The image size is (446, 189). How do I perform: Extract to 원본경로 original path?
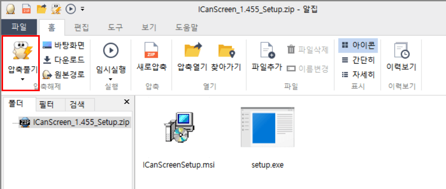pyautogui.click(x=63, y=75)
